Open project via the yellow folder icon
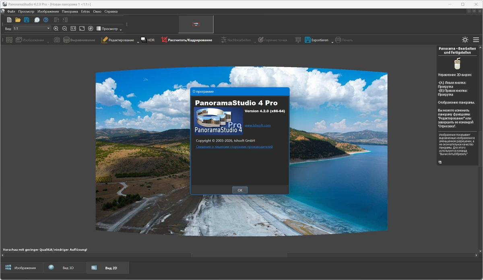Image resolution: width=483 pixels, height=280 pixels. pos(18,20)
